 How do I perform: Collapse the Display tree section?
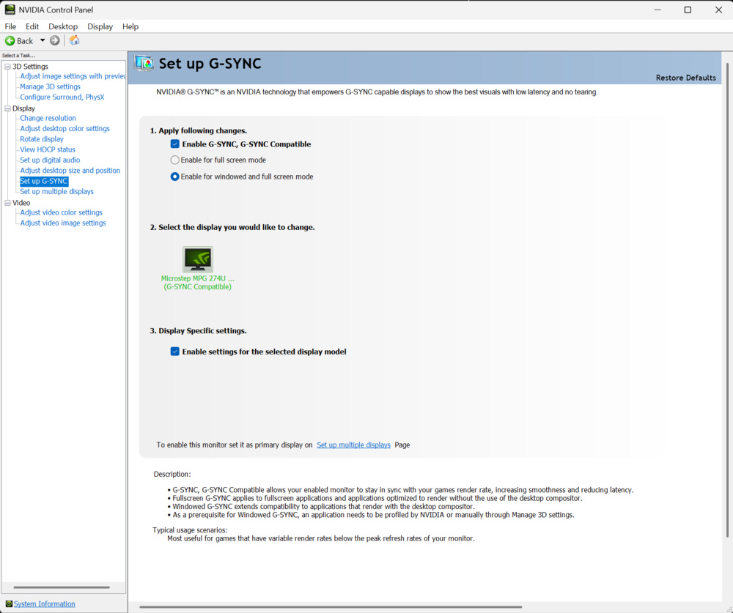(7, 108)
